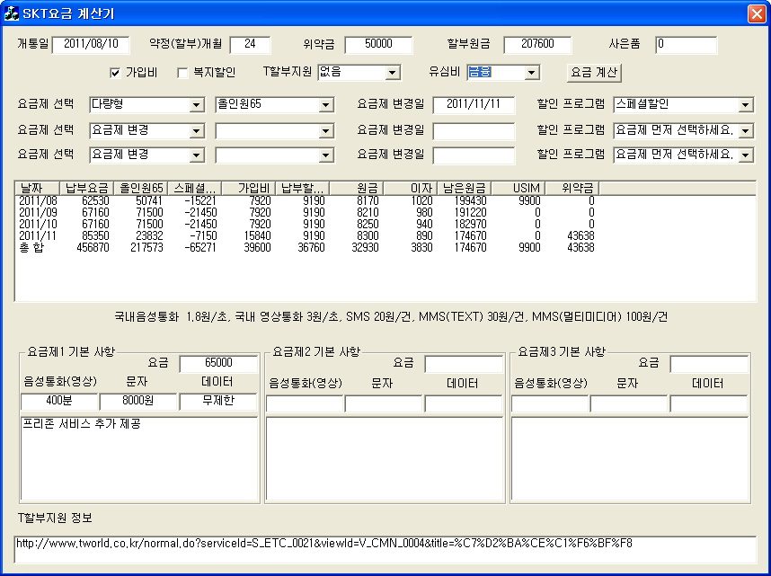The height and width of the screenshot is (576, 771).
Task: Click the SKT요금 계산기 title bar icon
Action: point(12,13)
